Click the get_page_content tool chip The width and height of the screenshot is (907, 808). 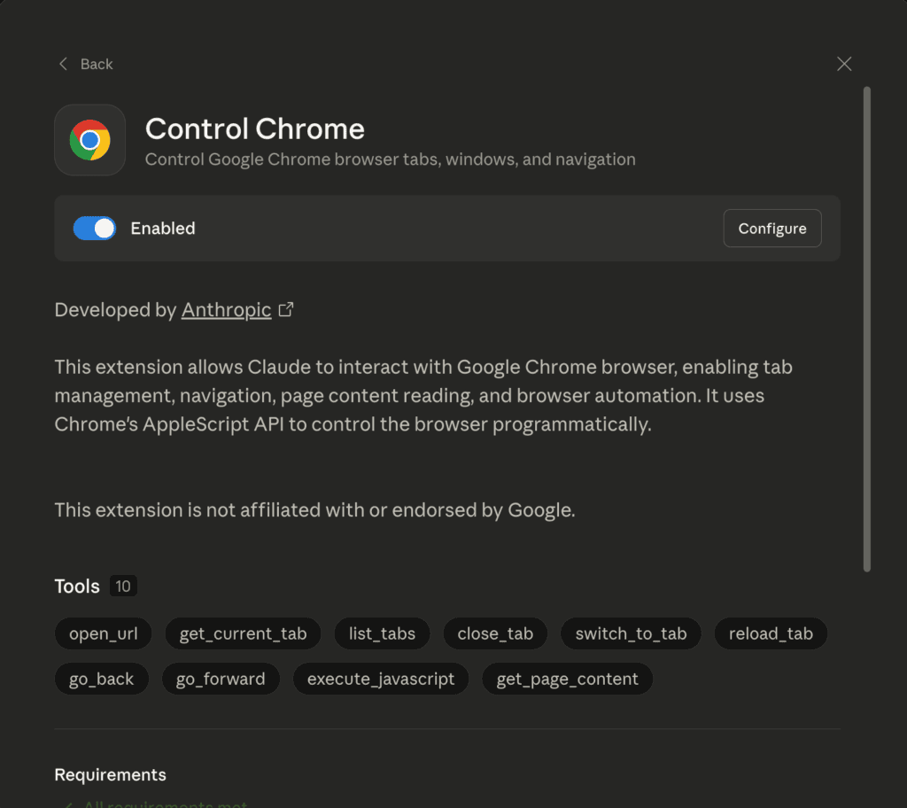point(567,680)
